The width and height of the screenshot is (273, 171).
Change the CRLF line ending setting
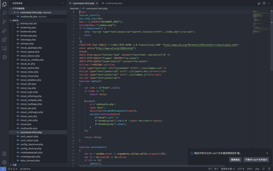pyautogui.click(x=249, y=169)
